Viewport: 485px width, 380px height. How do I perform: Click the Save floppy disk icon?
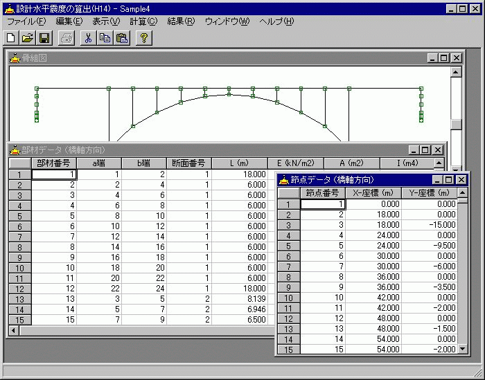click(x=44, y=38)
